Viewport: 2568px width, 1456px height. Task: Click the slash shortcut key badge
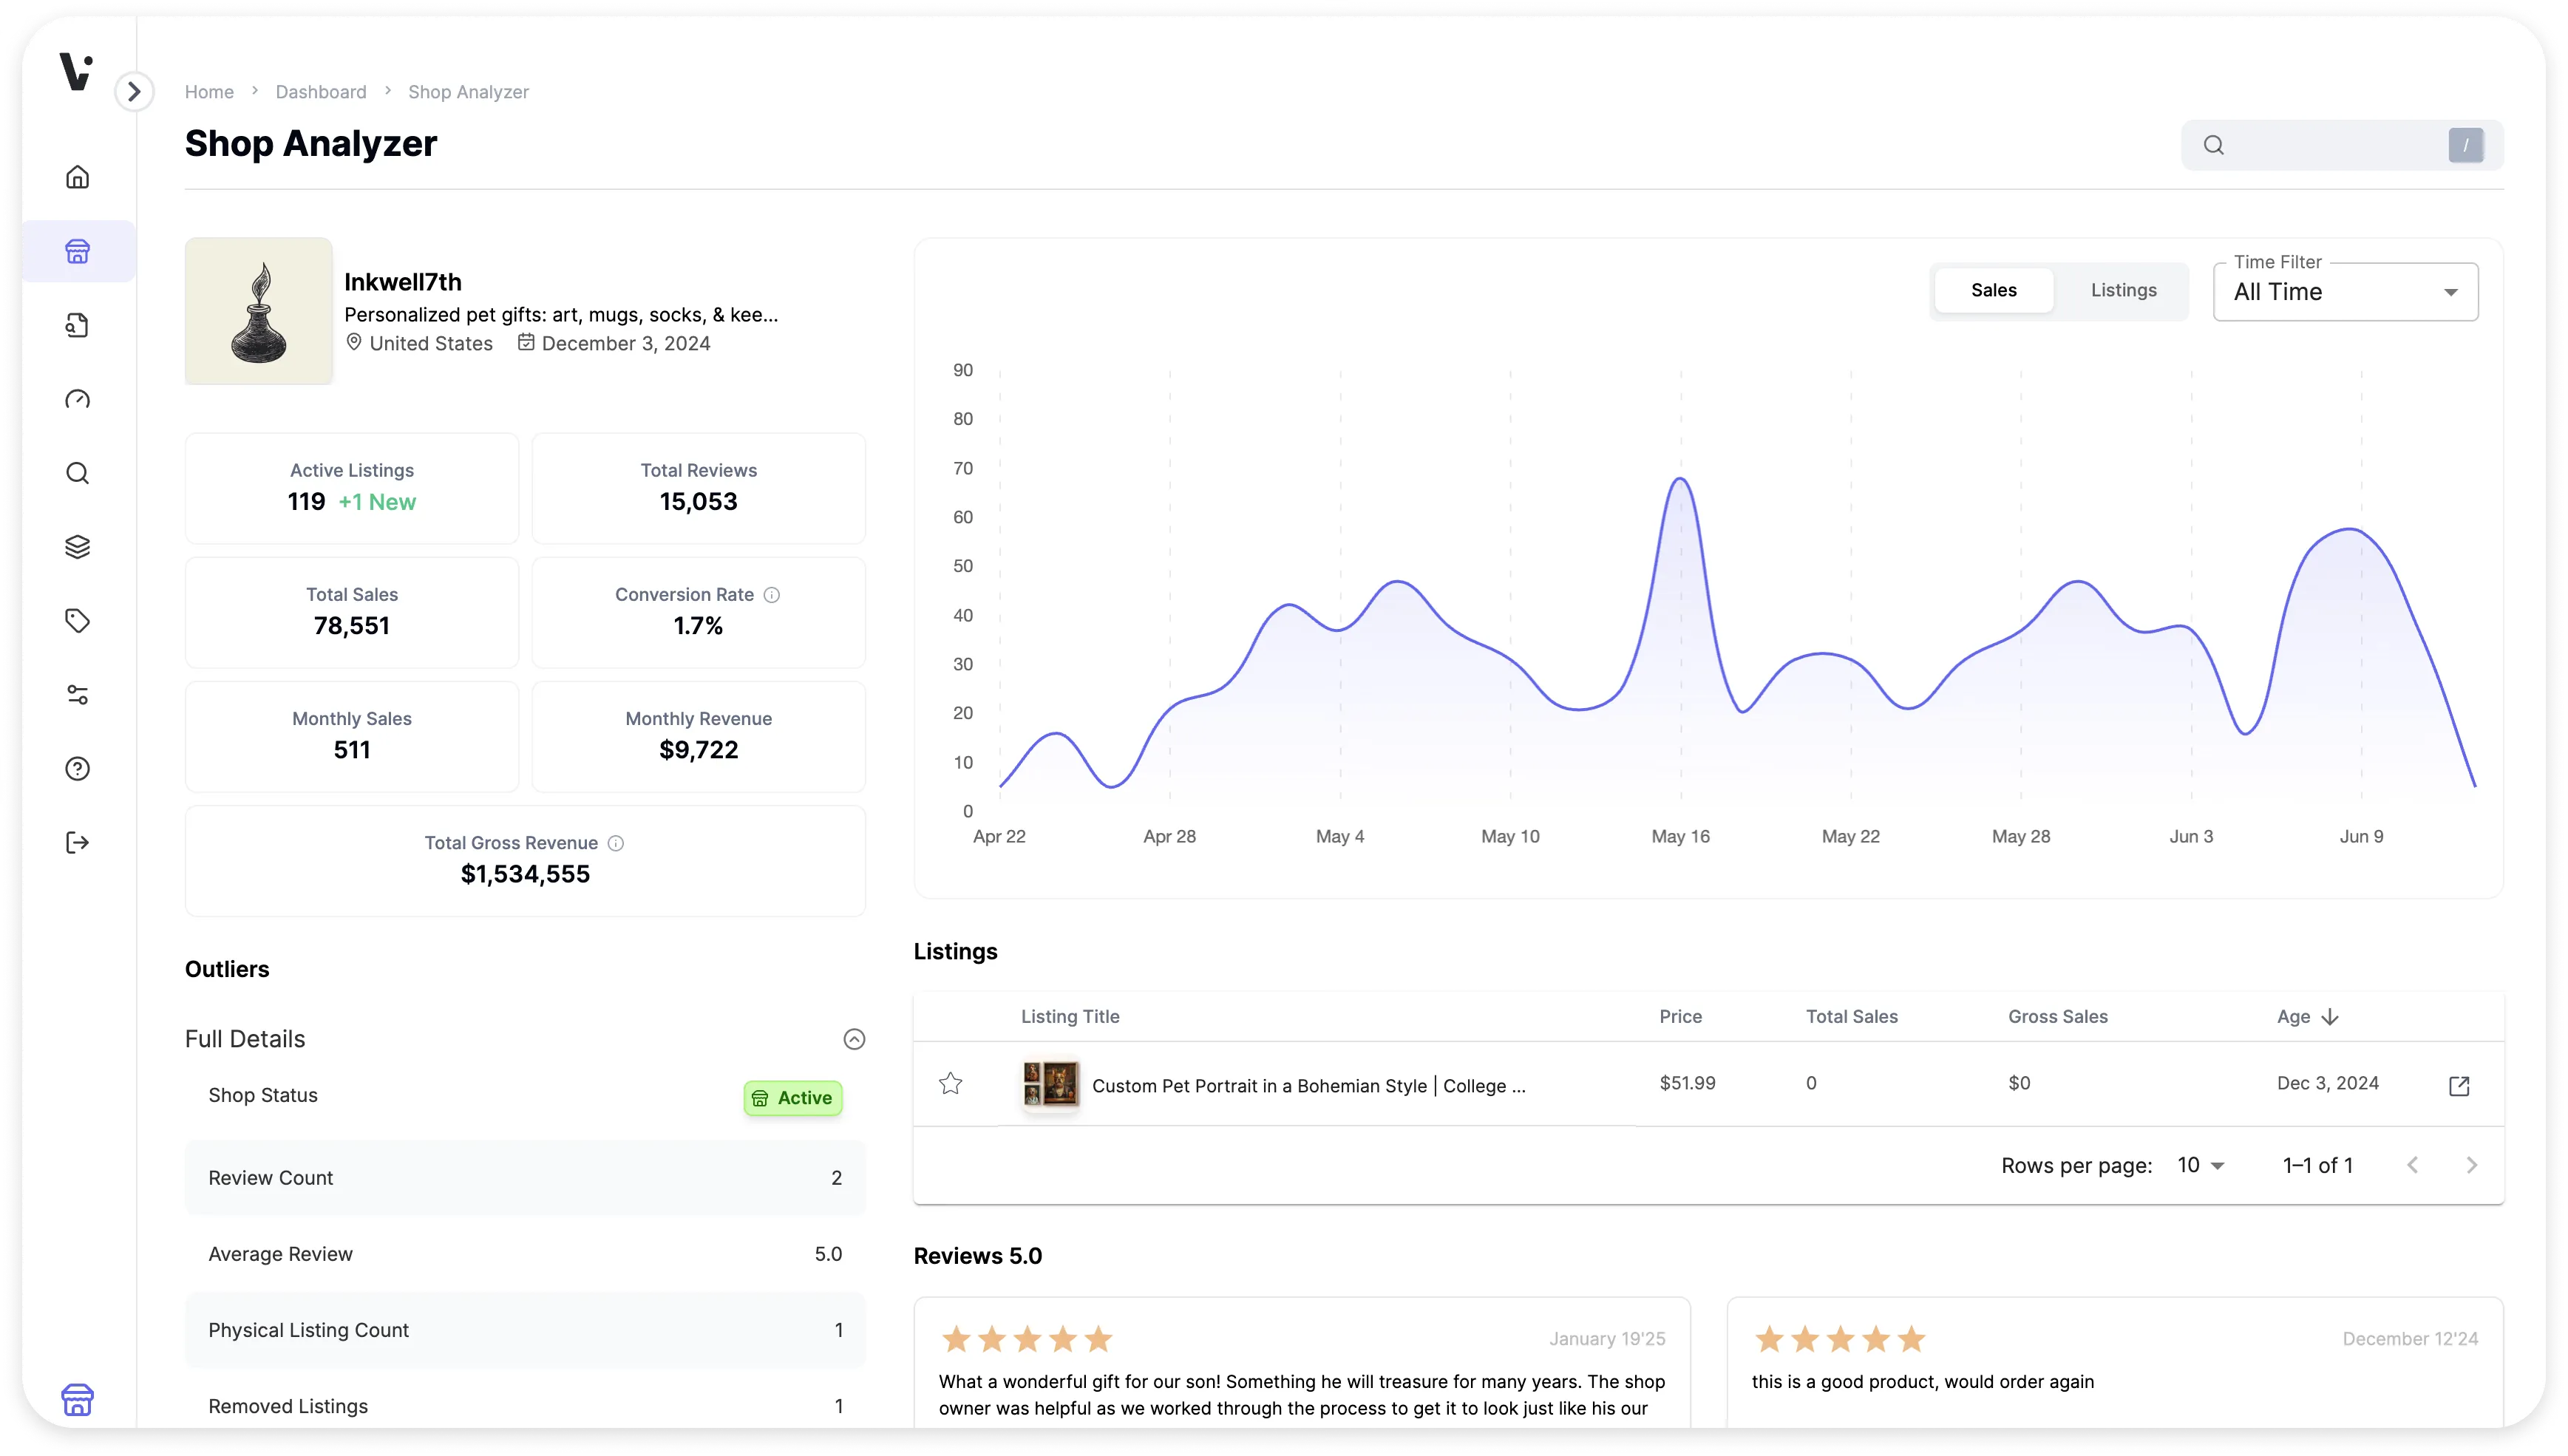coord(2466,145)
